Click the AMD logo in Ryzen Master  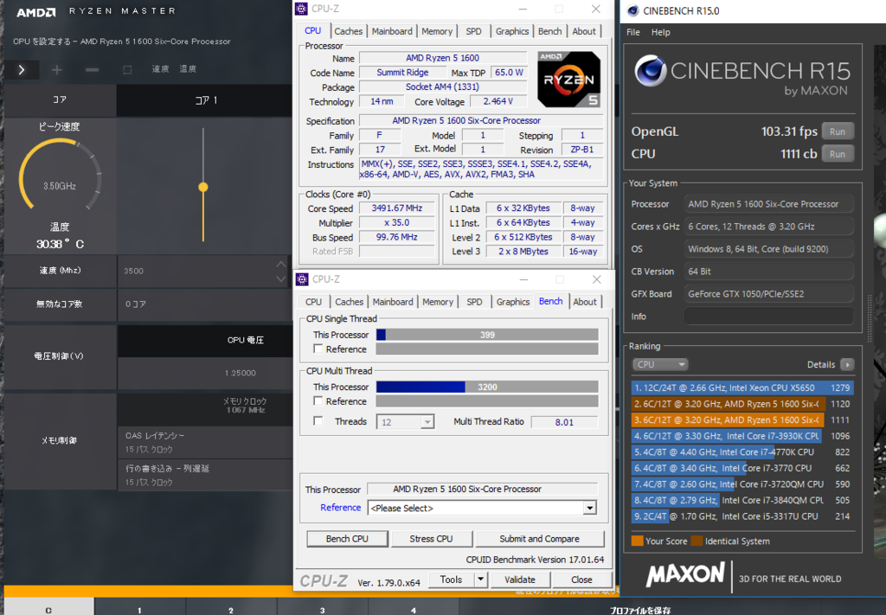36,11
